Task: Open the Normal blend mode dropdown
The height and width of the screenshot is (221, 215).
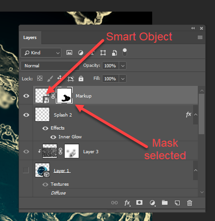Action: tap(50, 65)
